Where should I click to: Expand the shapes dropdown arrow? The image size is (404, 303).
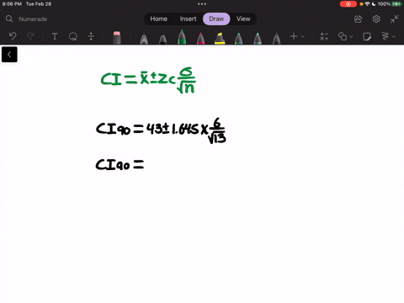click(x=351, y=36)
